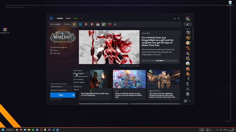Click the friends list scrollbar
Viewport: 236px width, 132px height.
pos(193,34)
